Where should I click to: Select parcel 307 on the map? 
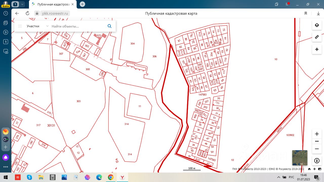coord(61,54)
